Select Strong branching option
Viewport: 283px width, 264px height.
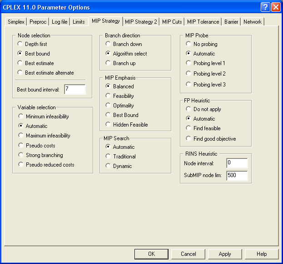[x=41, y=155]
